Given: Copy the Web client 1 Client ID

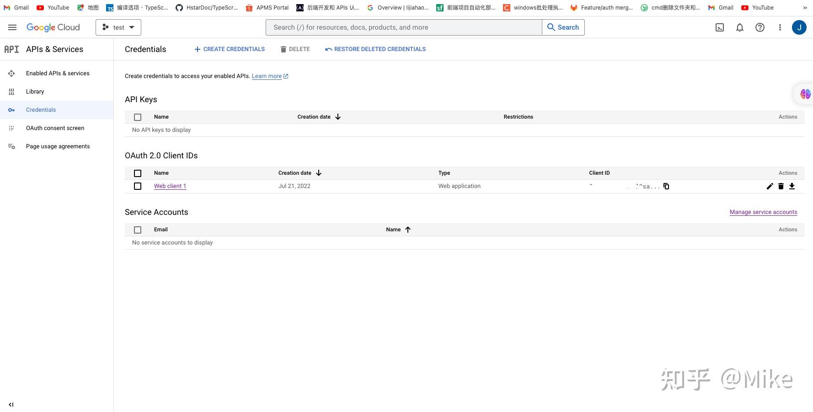Looking at the screenshot, I should tap(666, 186).
